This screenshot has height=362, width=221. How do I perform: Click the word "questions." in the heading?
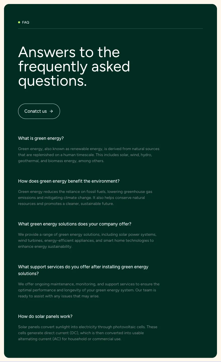[x=52, y=81]
